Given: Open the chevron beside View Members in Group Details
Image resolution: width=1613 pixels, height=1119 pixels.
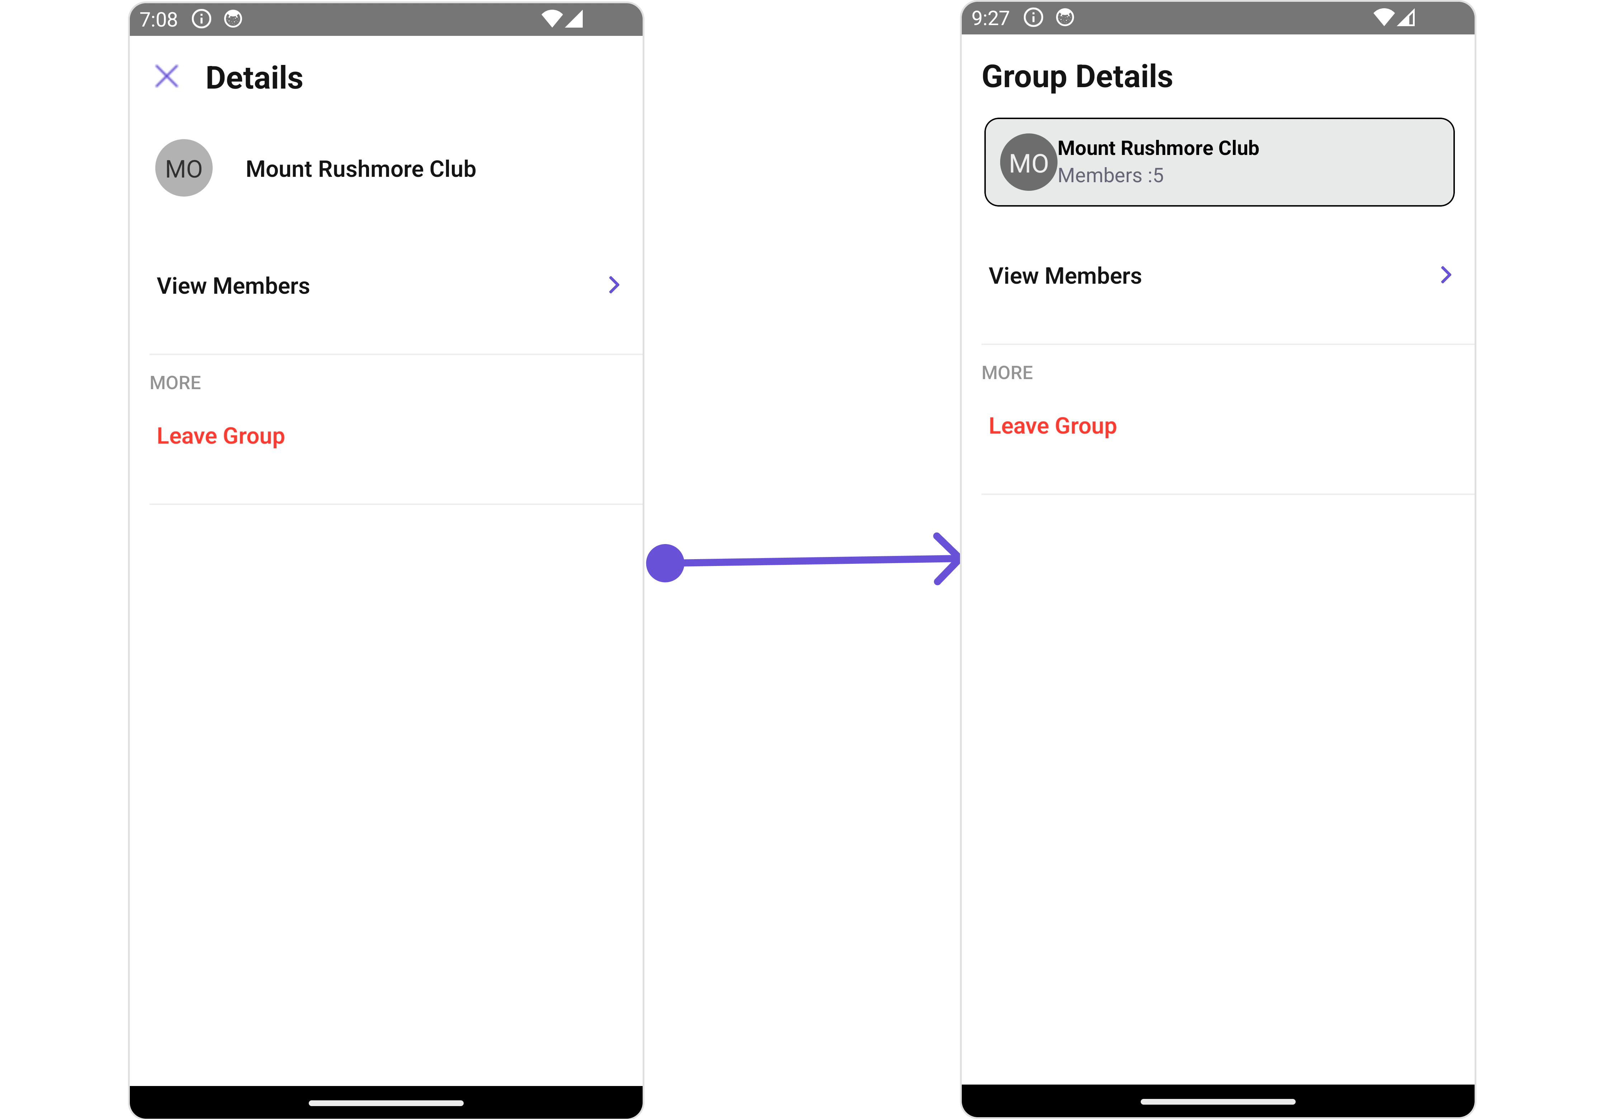Looking at the screenshot, I should tap(1446, 275).
